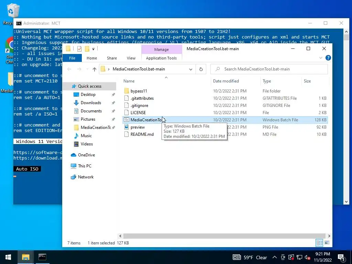Image resolution: width=352 pixels, height=264 pixels.
Task: Switch to the View ribbon tab
Action: [x=131, y=58]
